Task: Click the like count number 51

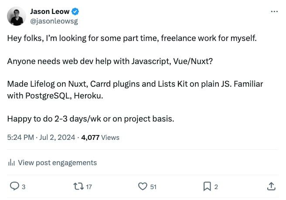Action: pyautogui.click(x=153, y=187)
